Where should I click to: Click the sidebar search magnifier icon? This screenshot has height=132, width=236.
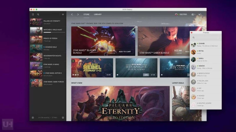(38, 14)
